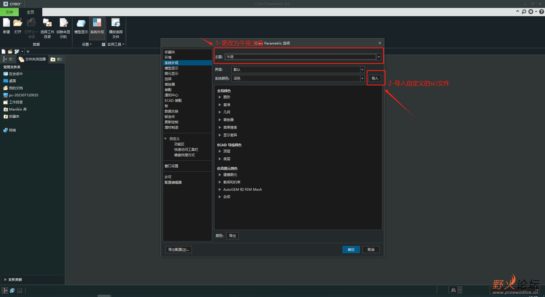Open the 桌面 desktop folder
Screen dimensions: 545x297
pyautogui.click(x=10, y=81)
